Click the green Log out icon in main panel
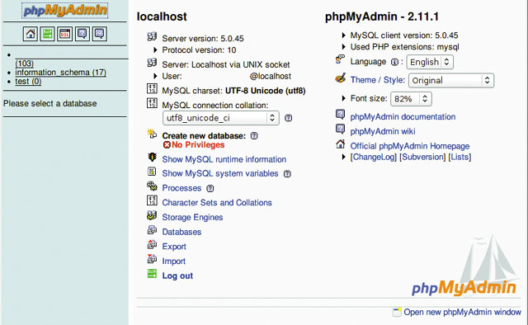This screenshot has width=528, height=325. click(152, 274)
